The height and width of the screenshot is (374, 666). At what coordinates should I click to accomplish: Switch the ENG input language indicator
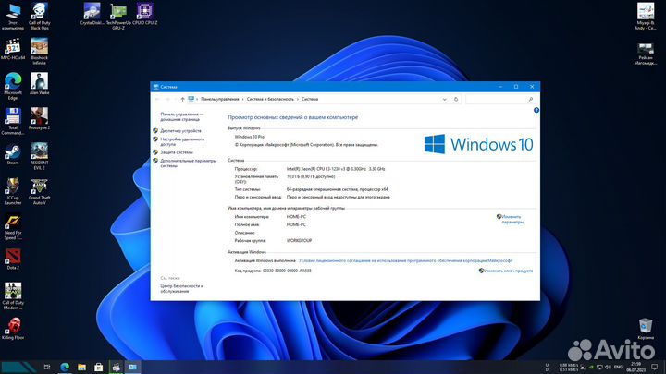[x=618, y=367]
